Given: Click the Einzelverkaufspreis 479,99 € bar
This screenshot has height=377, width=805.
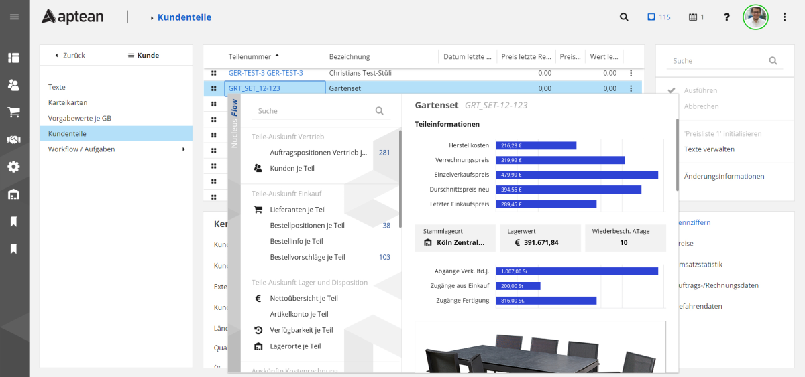Looking at the screenshot, I should click(576, 175).
